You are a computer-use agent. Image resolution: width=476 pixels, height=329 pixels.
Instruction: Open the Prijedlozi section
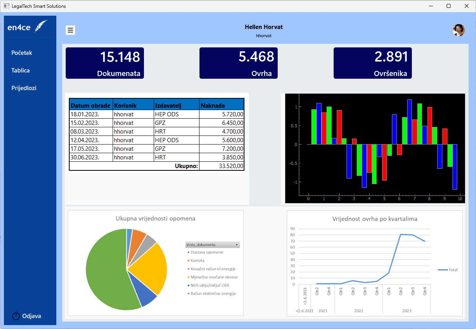(24, 88)
